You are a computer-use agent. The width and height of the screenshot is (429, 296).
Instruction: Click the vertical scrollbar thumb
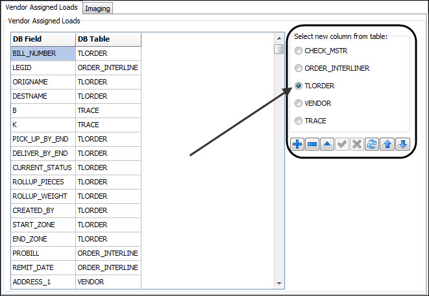click(x=279, y=49)
